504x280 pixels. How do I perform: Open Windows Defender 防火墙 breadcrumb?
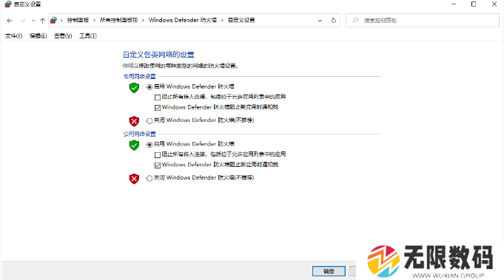click(183, 20)
